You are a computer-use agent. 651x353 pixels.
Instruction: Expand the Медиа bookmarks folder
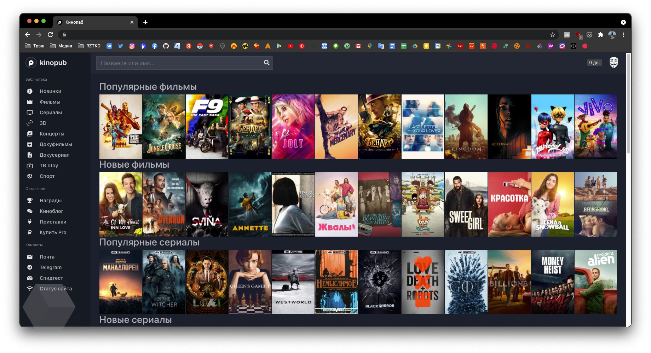[61, 46]
